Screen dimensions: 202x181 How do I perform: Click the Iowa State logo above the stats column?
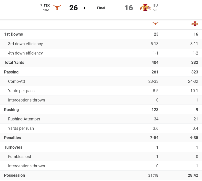[x=195, y=24]
